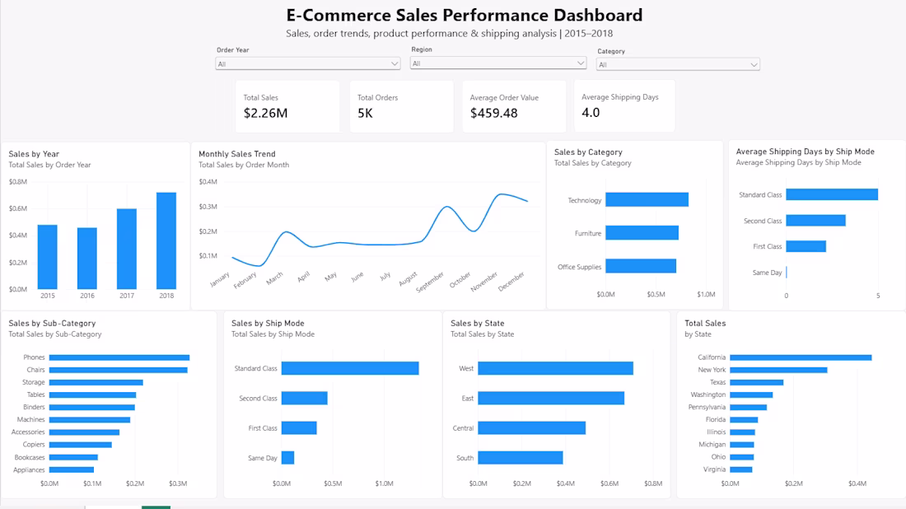Screen dimensions: 906x509
Task: Choose the South region bar
Action: tap(521, 458)
